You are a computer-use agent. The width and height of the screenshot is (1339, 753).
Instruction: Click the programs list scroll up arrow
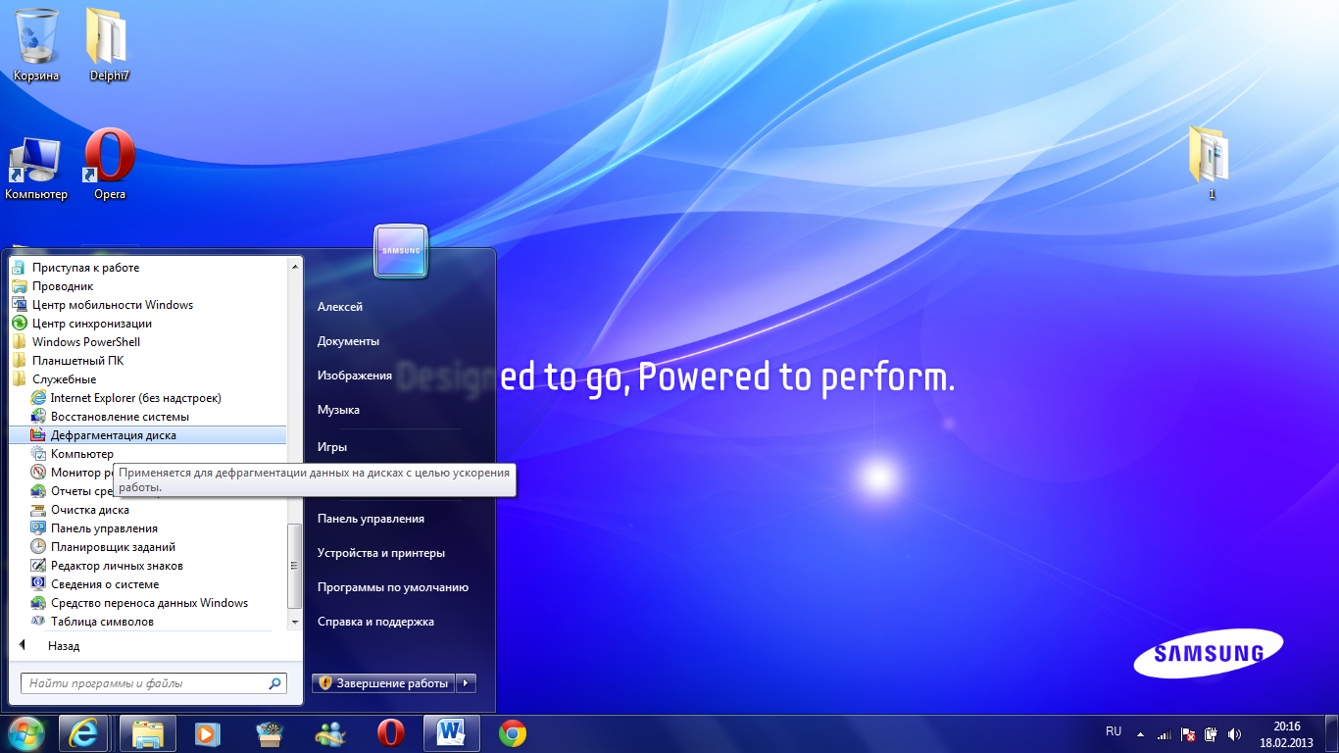[295, 266]
